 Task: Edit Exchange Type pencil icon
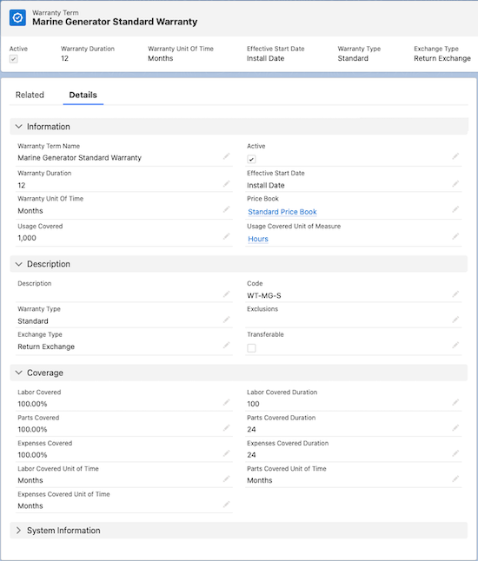coord(226,345)
